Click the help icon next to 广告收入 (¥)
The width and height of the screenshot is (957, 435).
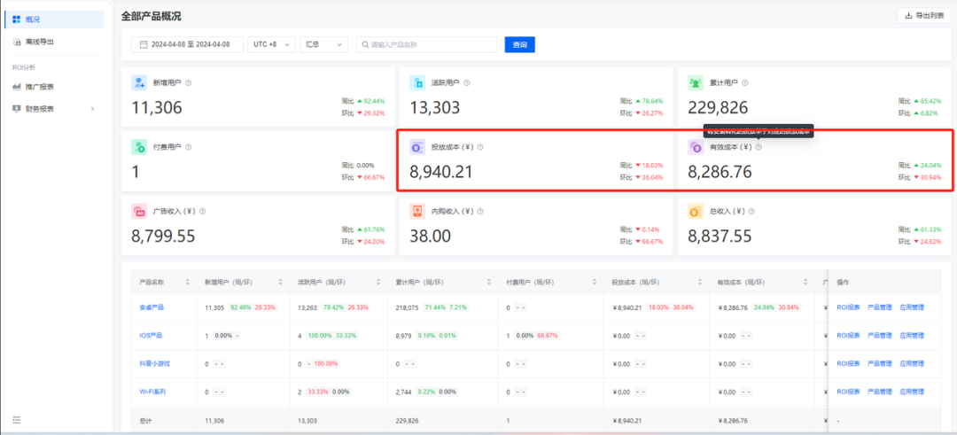coord(202,211)
